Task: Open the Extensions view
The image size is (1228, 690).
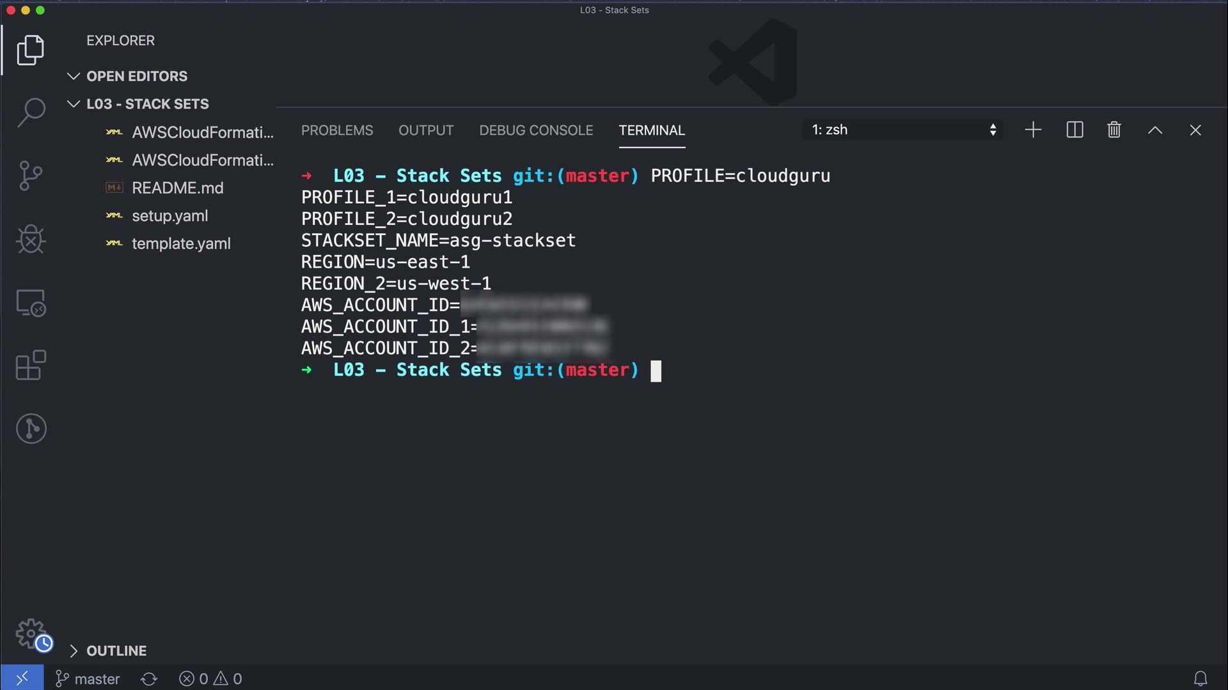Action: (x=31, y=365)
